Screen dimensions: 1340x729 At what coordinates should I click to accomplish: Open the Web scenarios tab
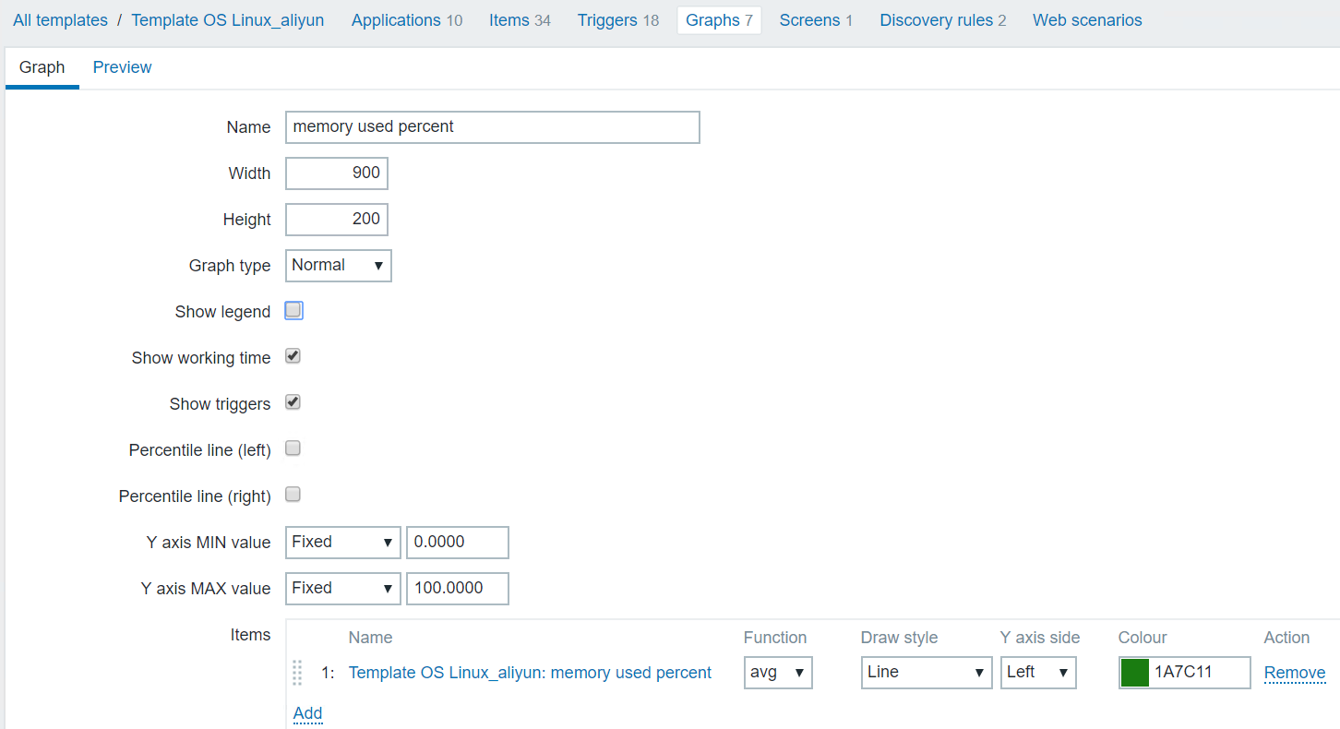1087,20
